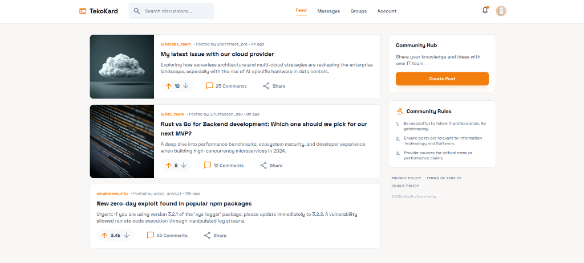Focus the Search discussions field
584x263 pixels.
tap(177, 11)
